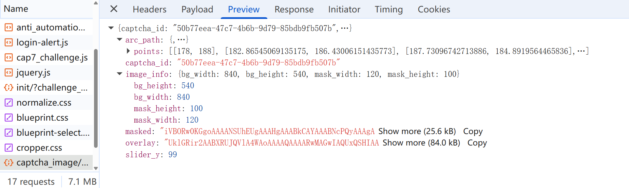This screenshot has height=188, width=629.
Task: Show more of the masked value
Action: click(x=417, y=131)
